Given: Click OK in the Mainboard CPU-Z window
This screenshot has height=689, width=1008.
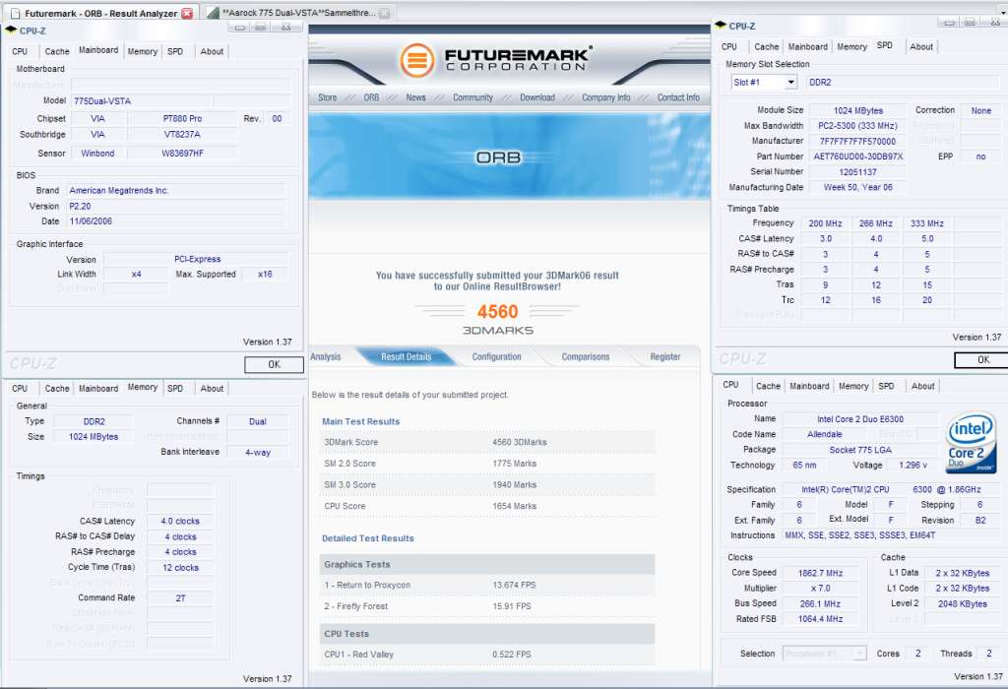Looking at the screenshot, I should [x=274, y=364].
